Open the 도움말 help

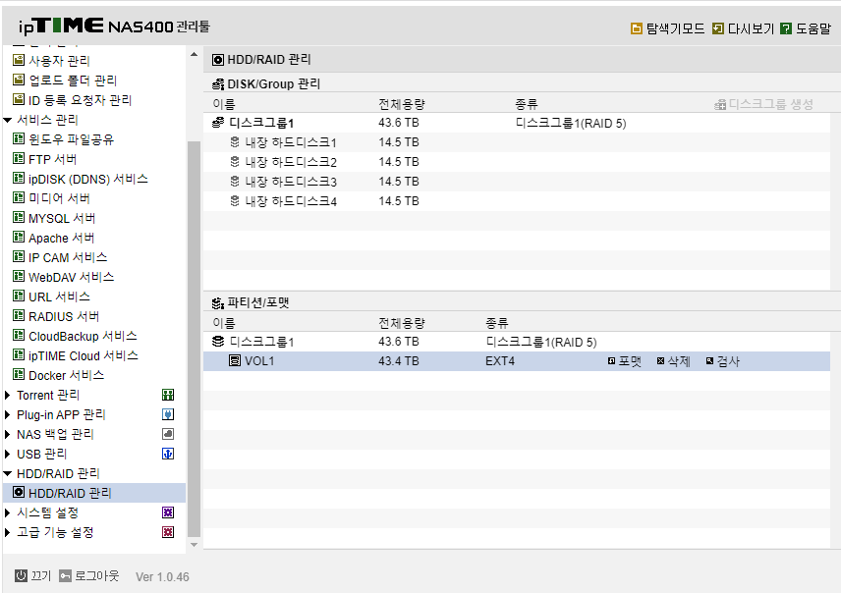(806, 28)
